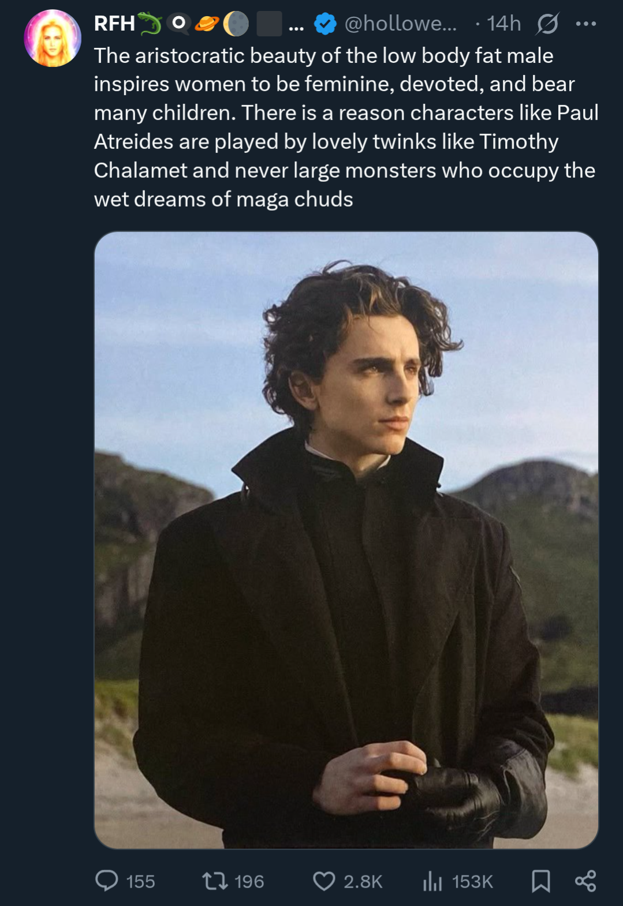Click the 153K views count
This screenshot has width=623, height=906.
coord(472,882)
